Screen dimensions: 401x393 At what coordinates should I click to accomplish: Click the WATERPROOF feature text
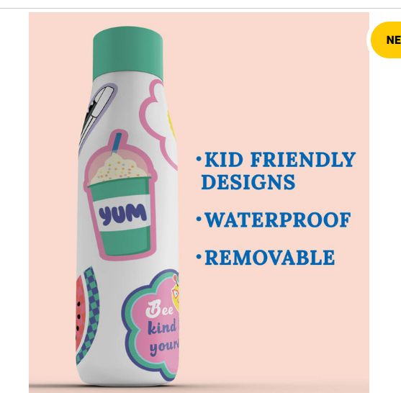[278, 220]
